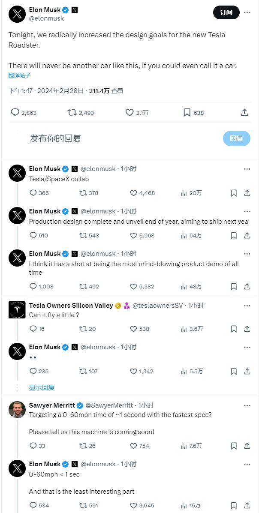Open the share icon on the main post
The height and width of the screenshot is (513, 259).
[x=244, y=112]
